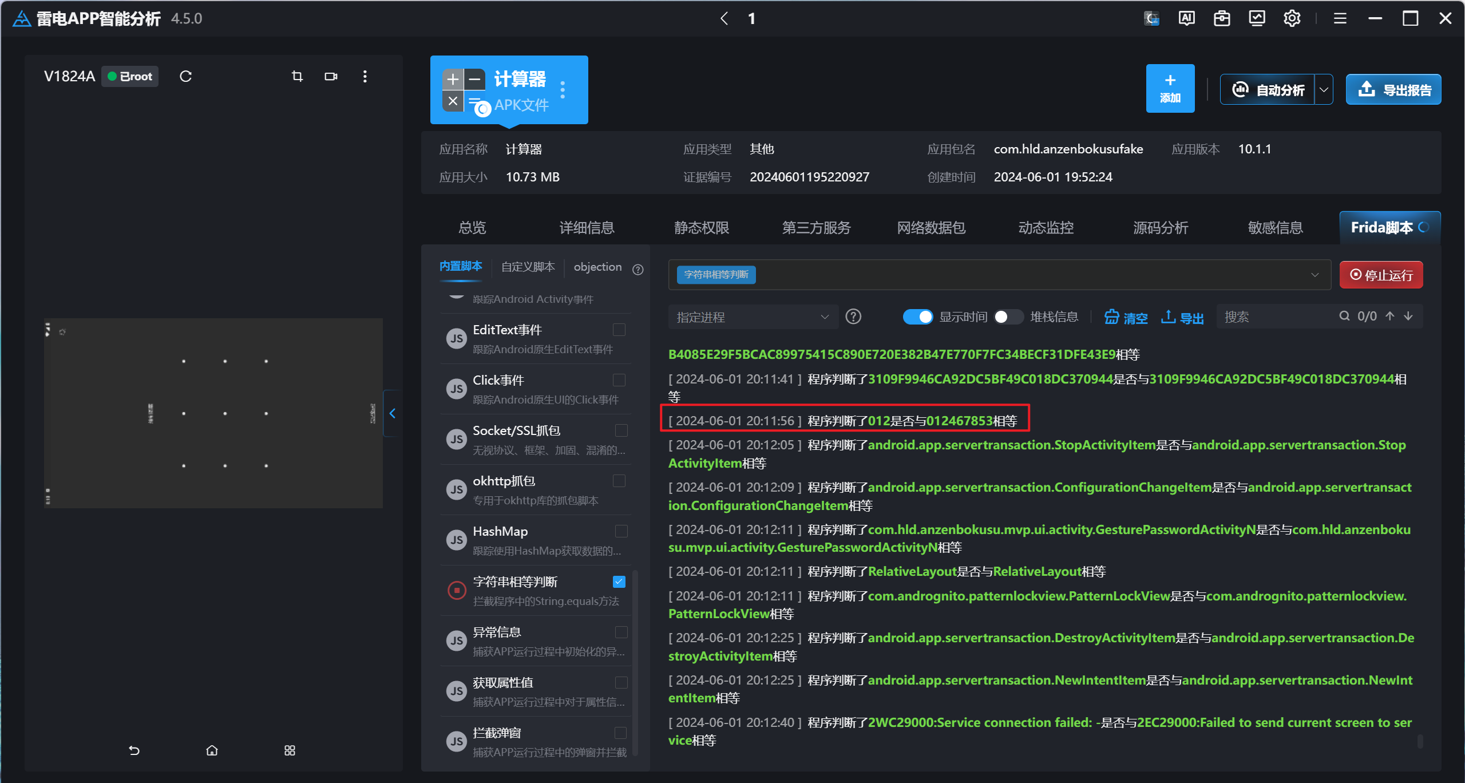Viewport: 1465px width, 783px height.
Task: Turn off the 显示时间 toggle
Action: click(x=917, y=317)
